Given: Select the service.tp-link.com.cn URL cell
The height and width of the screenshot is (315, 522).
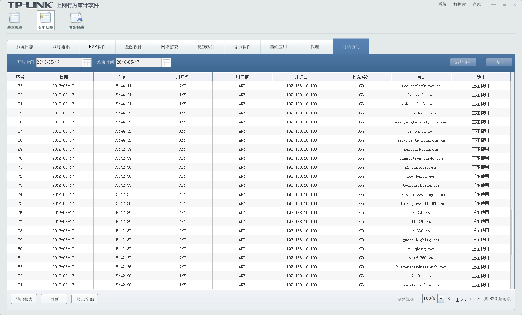Looking at the screenshot, I should pos(421,140).
